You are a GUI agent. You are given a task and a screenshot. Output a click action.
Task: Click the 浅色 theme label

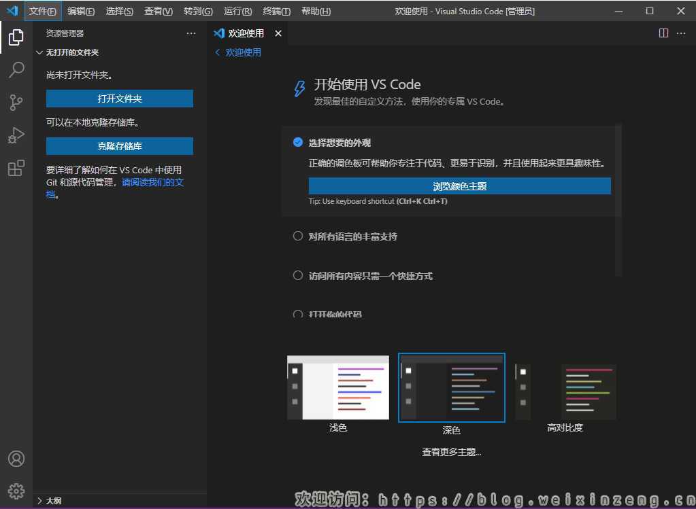click(x=337, y=428)
